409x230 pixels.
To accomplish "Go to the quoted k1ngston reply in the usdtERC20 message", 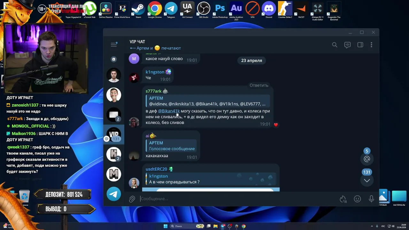I will tap(211, 179).
